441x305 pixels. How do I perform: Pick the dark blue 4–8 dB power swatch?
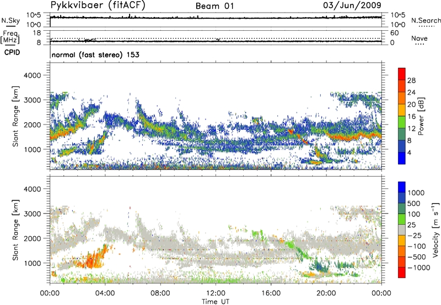click(x=402, y=146)
